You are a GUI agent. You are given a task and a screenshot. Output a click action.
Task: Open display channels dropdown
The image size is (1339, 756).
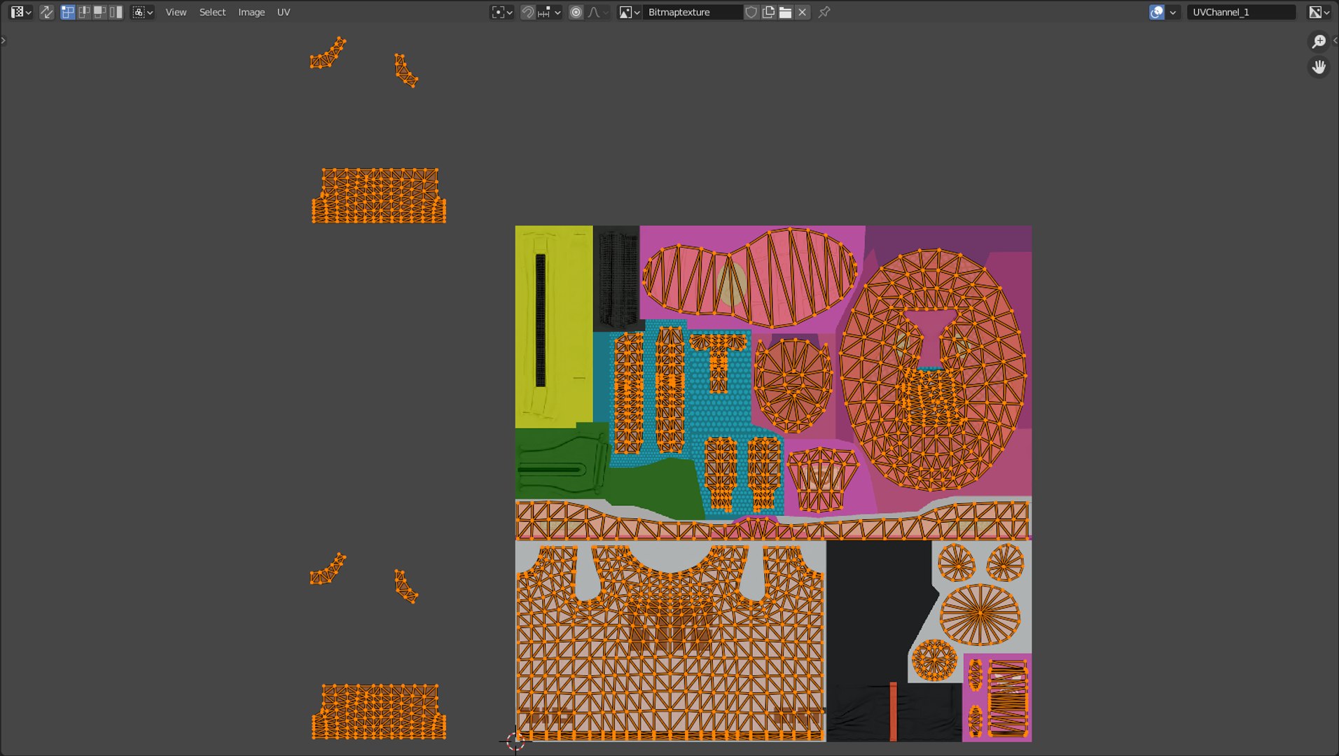pos(1319,12)
